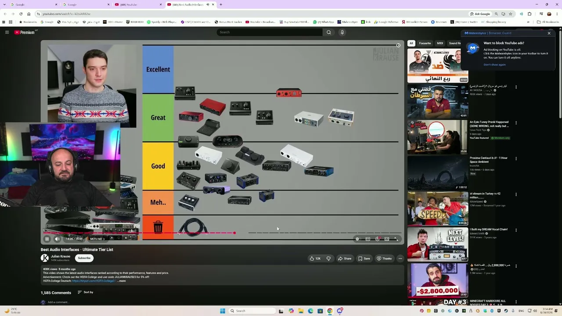Share the video
562x316 pixels.
(x=345, y=259)
